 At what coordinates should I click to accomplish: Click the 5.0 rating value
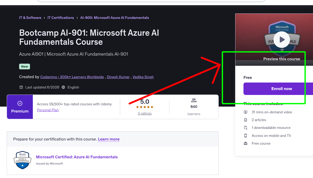pyautogui.click(x=145, y=101)
